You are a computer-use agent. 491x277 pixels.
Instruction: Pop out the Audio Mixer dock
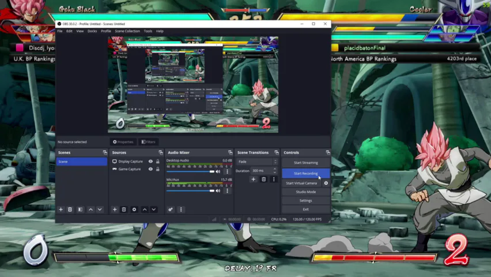coord(230,152)
